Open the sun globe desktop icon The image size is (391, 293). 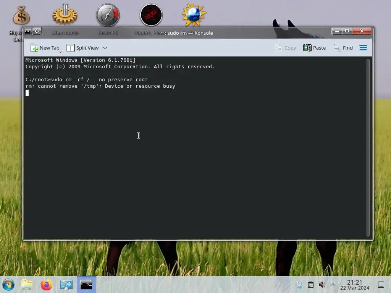click(x=194, y=15)
